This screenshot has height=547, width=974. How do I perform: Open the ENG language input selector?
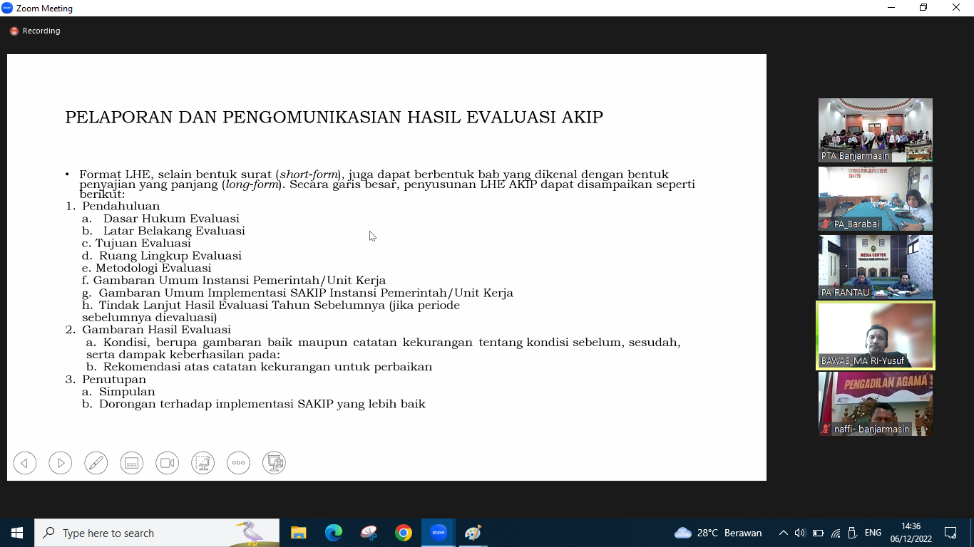pos(873,533)
